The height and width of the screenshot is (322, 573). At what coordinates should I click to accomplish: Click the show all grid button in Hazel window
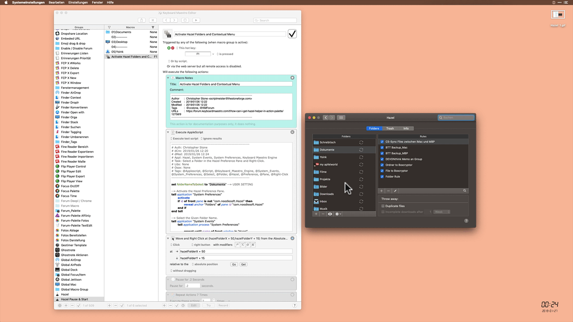[341, 118]
